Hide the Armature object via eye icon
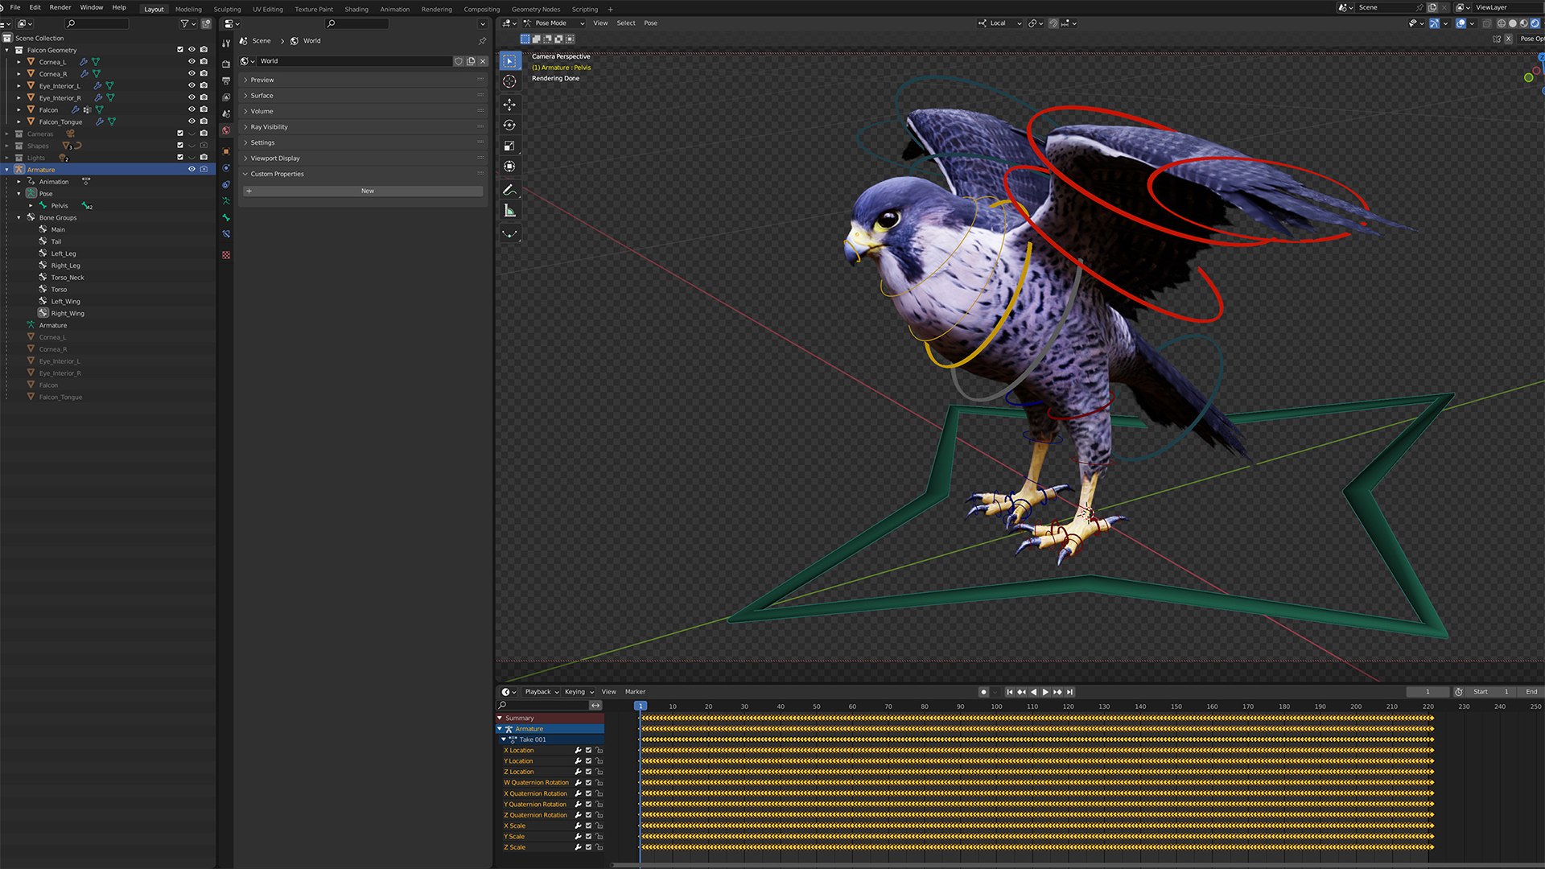1545x869 pixels. (x=192, y=170)
